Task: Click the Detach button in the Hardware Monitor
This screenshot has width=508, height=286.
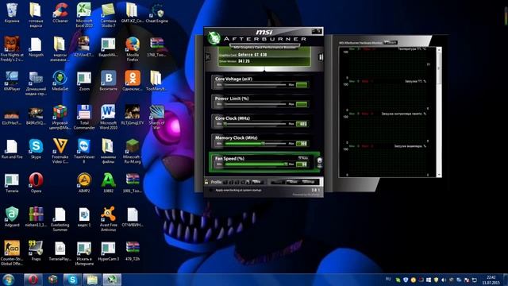Action: coord(391,42)
